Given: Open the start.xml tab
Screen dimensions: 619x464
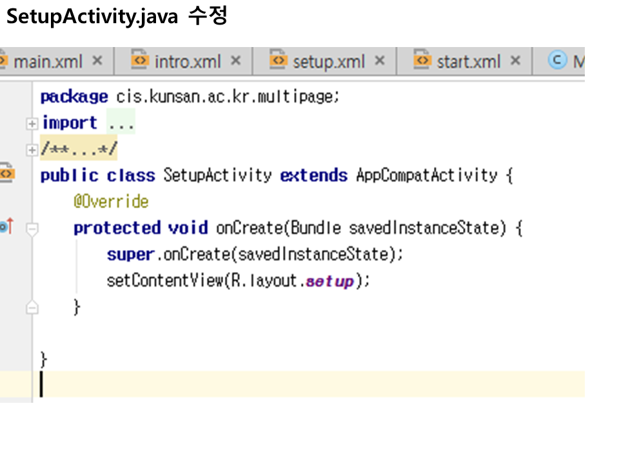Looking at the screenshot, I should [468, 61].
